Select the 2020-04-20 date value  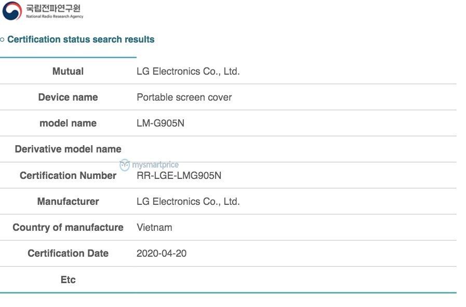point(161,254)
